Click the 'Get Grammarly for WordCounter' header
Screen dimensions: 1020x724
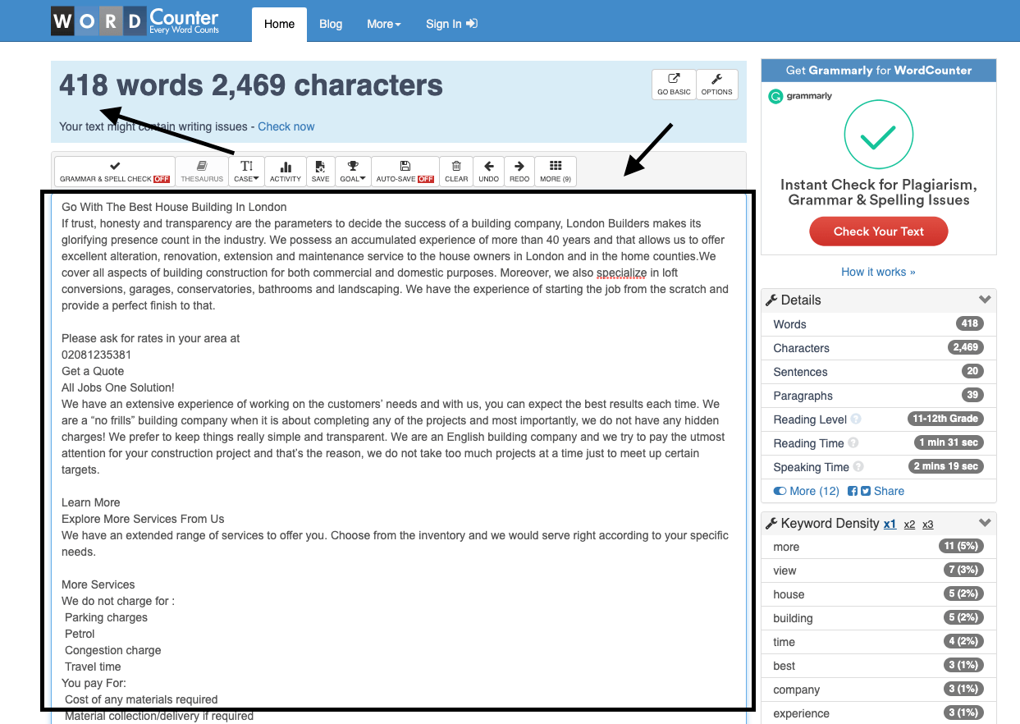click(879, 70)
